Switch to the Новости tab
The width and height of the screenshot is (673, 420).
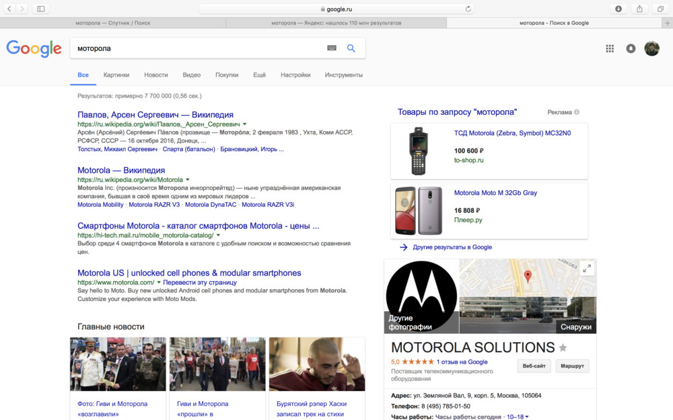(156, 75)
